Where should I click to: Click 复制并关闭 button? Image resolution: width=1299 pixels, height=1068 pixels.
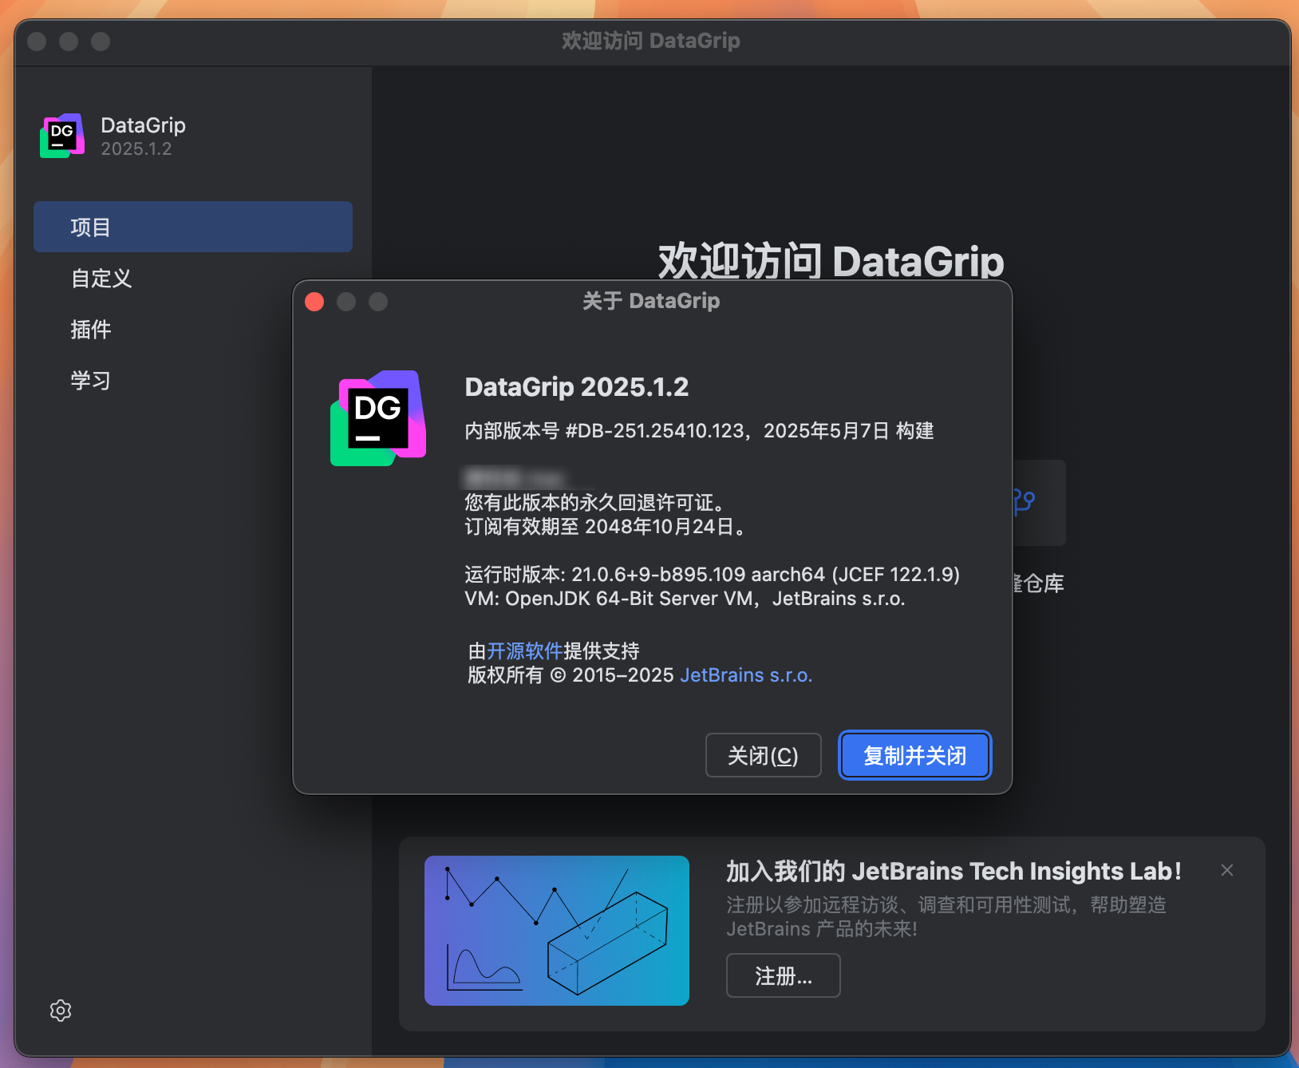point(915,755)
